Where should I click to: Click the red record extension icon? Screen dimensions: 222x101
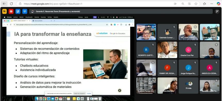point(11,11)
